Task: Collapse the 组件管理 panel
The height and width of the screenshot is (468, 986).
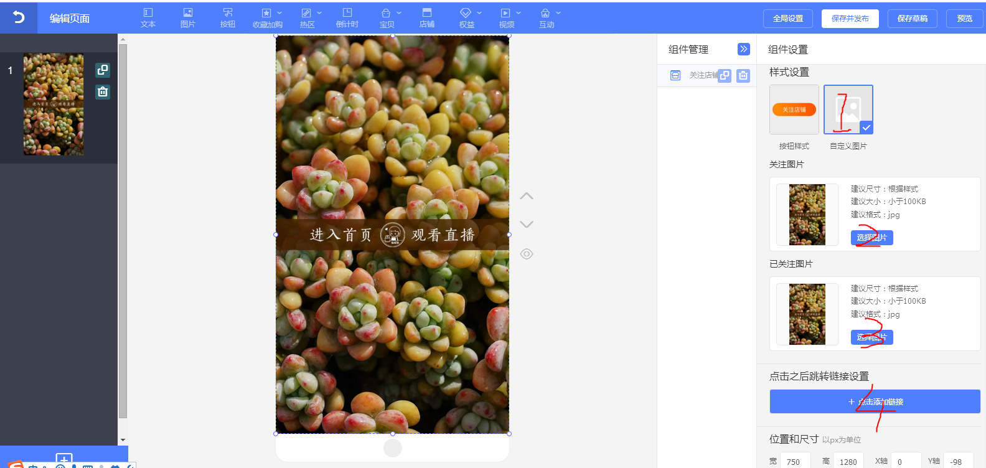Action: pos(744,49)
